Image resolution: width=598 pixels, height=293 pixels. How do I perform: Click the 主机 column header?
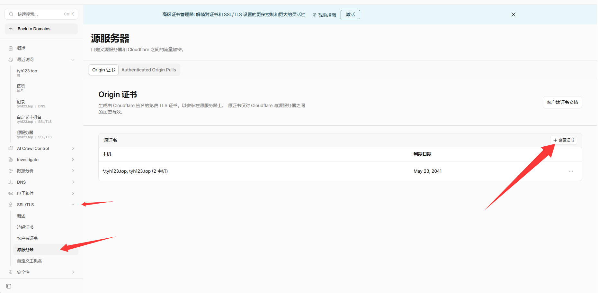107,154
